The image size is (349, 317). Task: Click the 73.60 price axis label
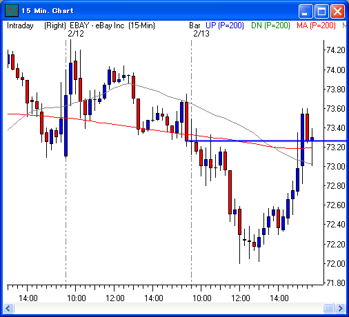tap(336, 108)
